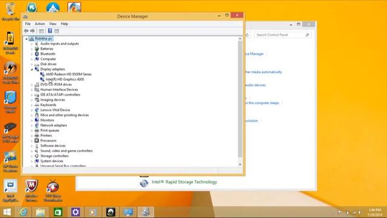Click the Batteries category icon
The width and height of the screenshot is (387, 218).
[37, 48]
